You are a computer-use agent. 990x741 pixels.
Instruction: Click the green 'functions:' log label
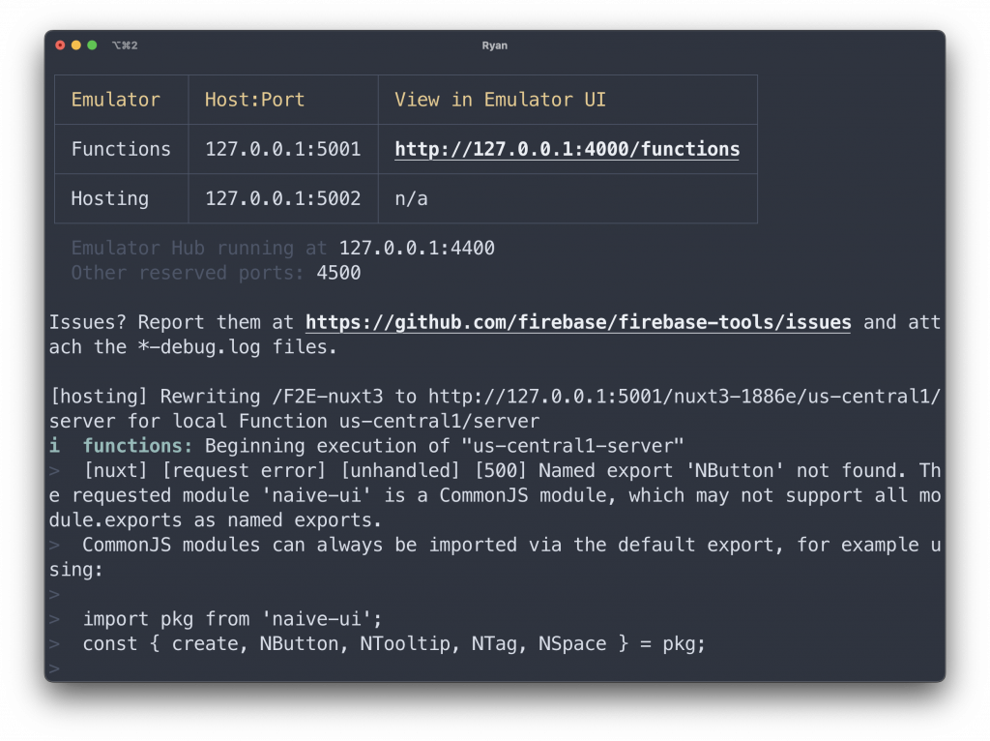pos(137,446)
